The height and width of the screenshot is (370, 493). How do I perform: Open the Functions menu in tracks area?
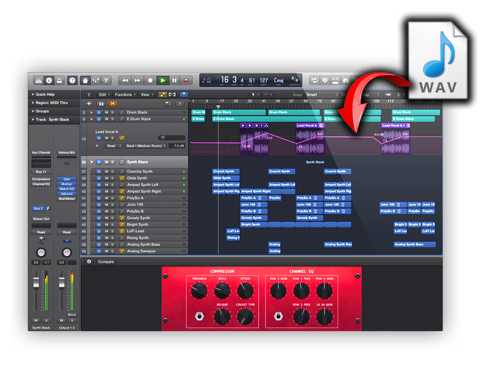click(x=125, y=94)
